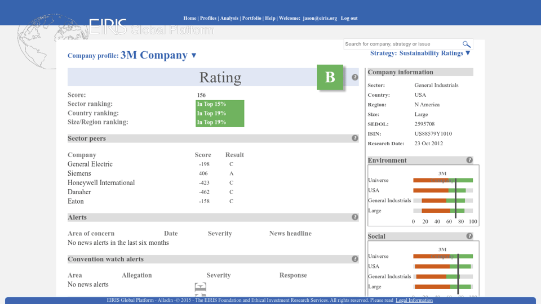This screenshot has width=541, height=304.
Task: Open help for Sector peers section
Action: 355,138
